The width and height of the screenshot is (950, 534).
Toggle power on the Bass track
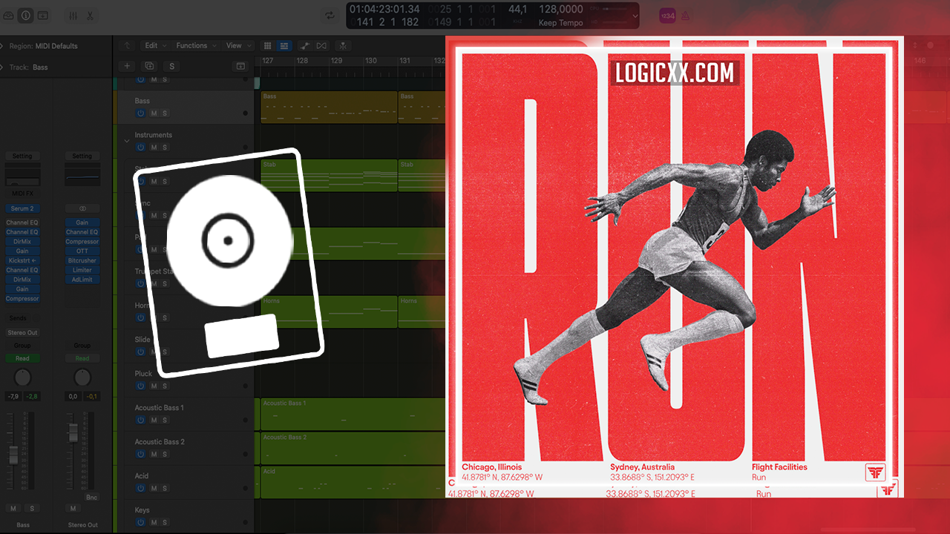pos(140,113)
